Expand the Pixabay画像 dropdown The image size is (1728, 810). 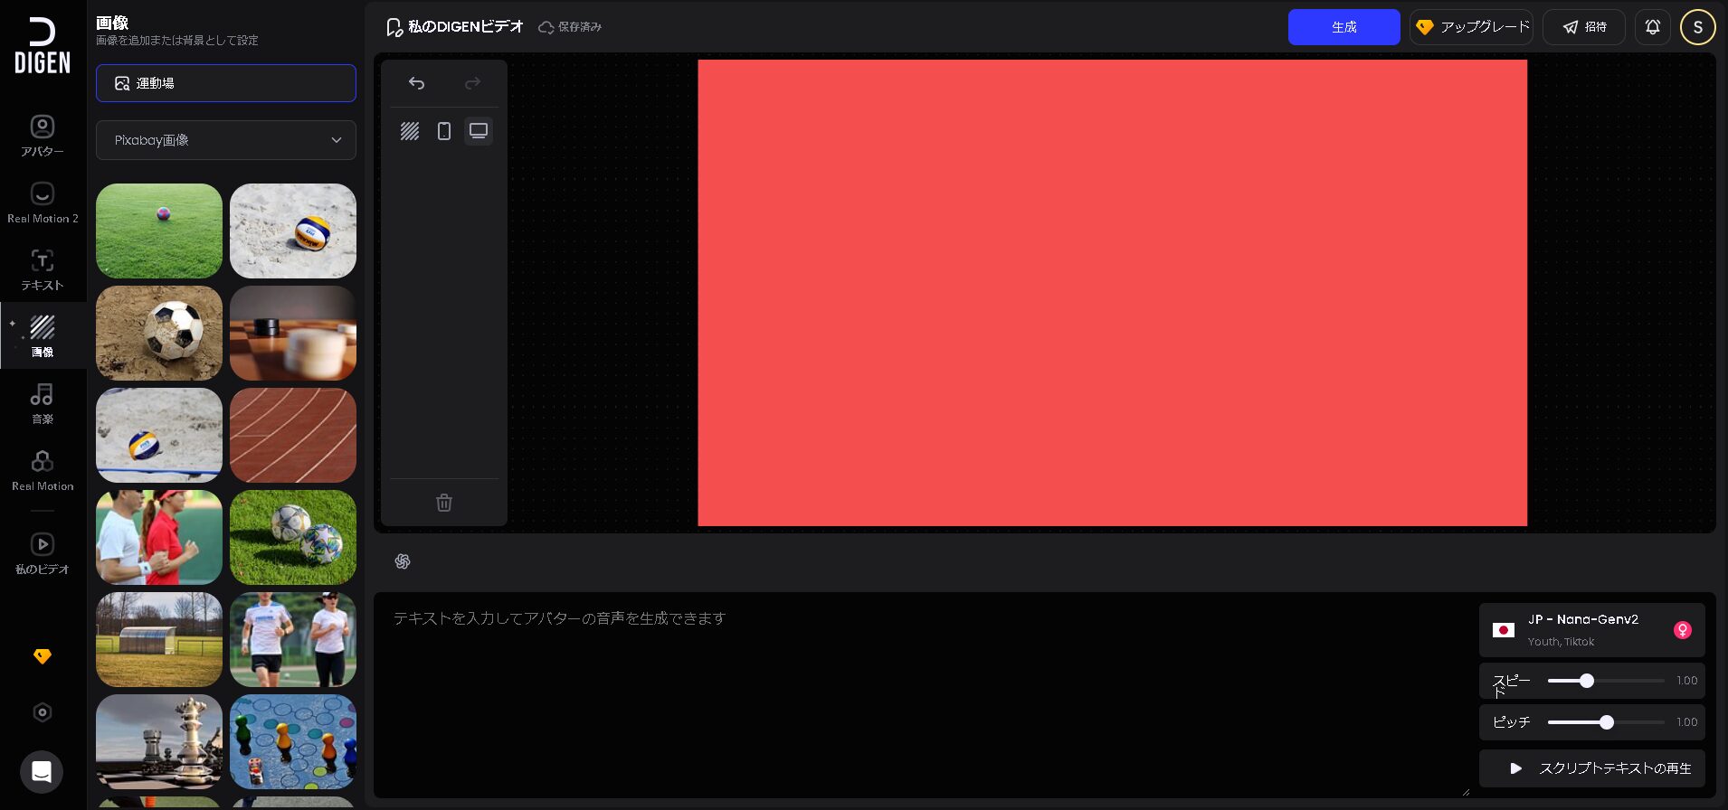[x=226, y=140]
